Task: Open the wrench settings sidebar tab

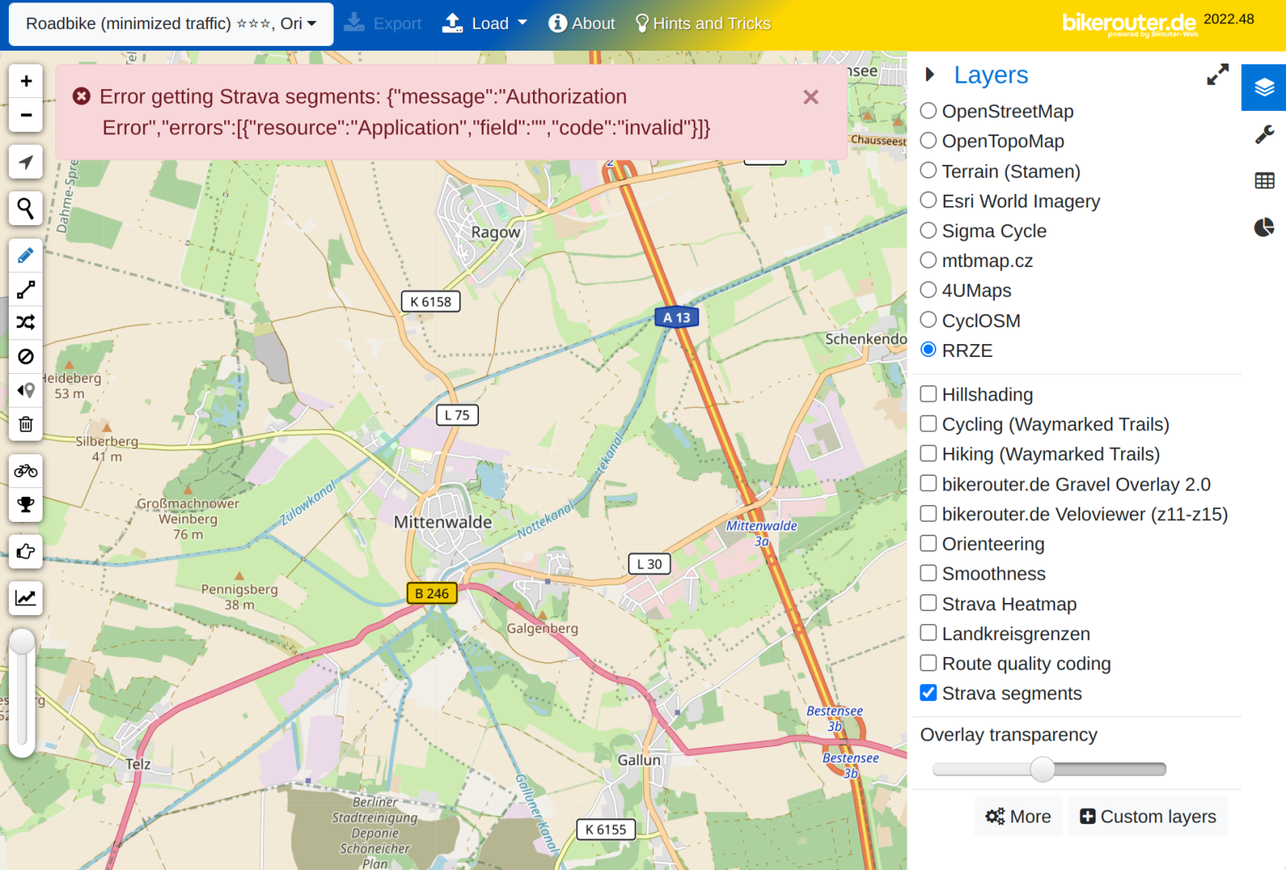Action: coord(1264,134)
